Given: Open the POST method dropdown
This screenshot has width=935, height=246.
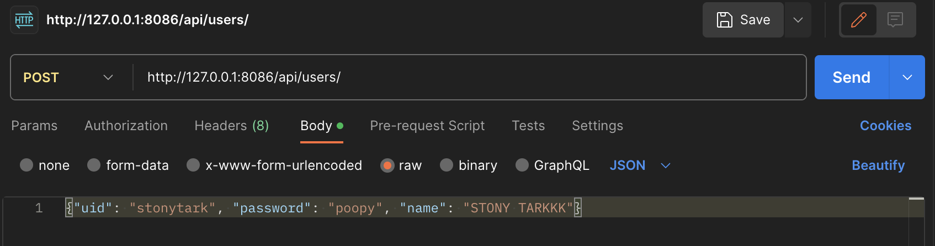Looking at the screenshot, I should [x=69, y=77].
